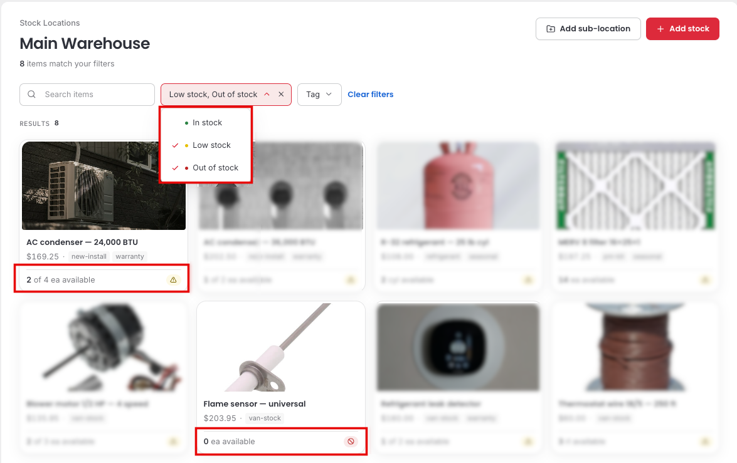Clear the stock status filter with X
This screenshot has width=737, height=463.
[281, 95]
